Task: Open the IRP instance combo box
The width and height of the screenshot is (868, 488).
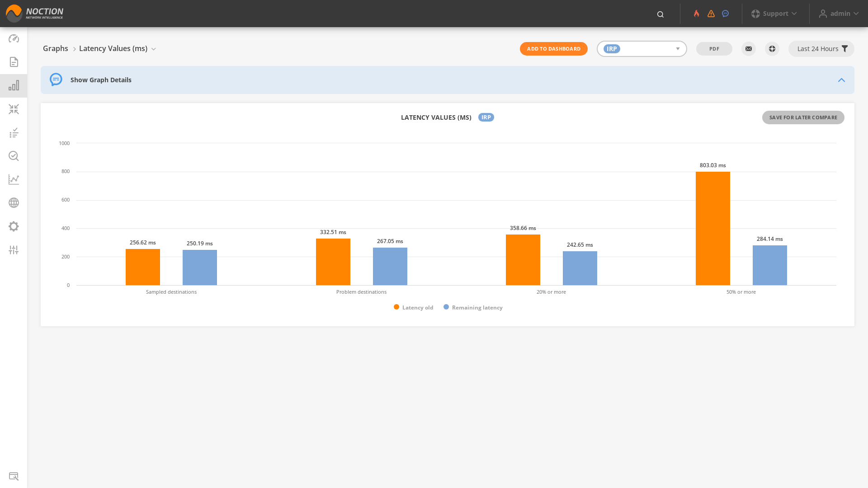Action: (x=642, y=49)
